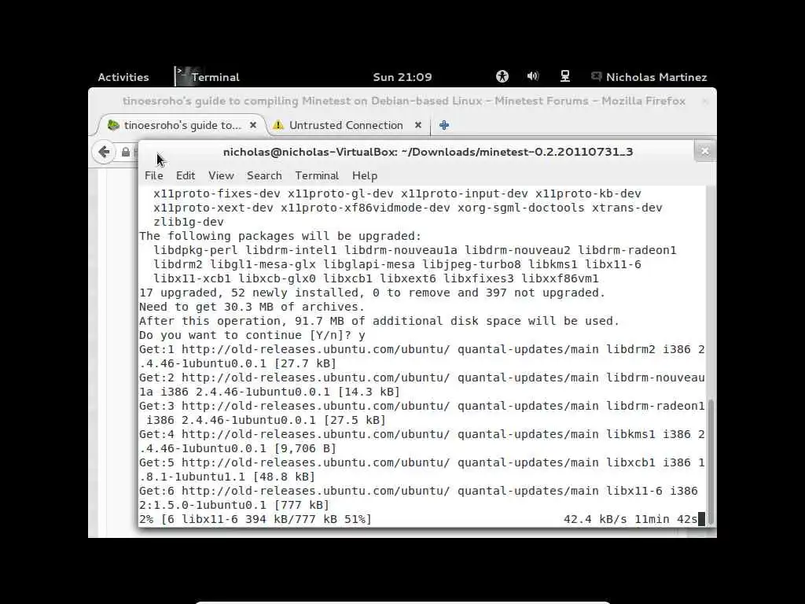Click the Firefox window title text
The image size is (805, 604).
[404, 101]
